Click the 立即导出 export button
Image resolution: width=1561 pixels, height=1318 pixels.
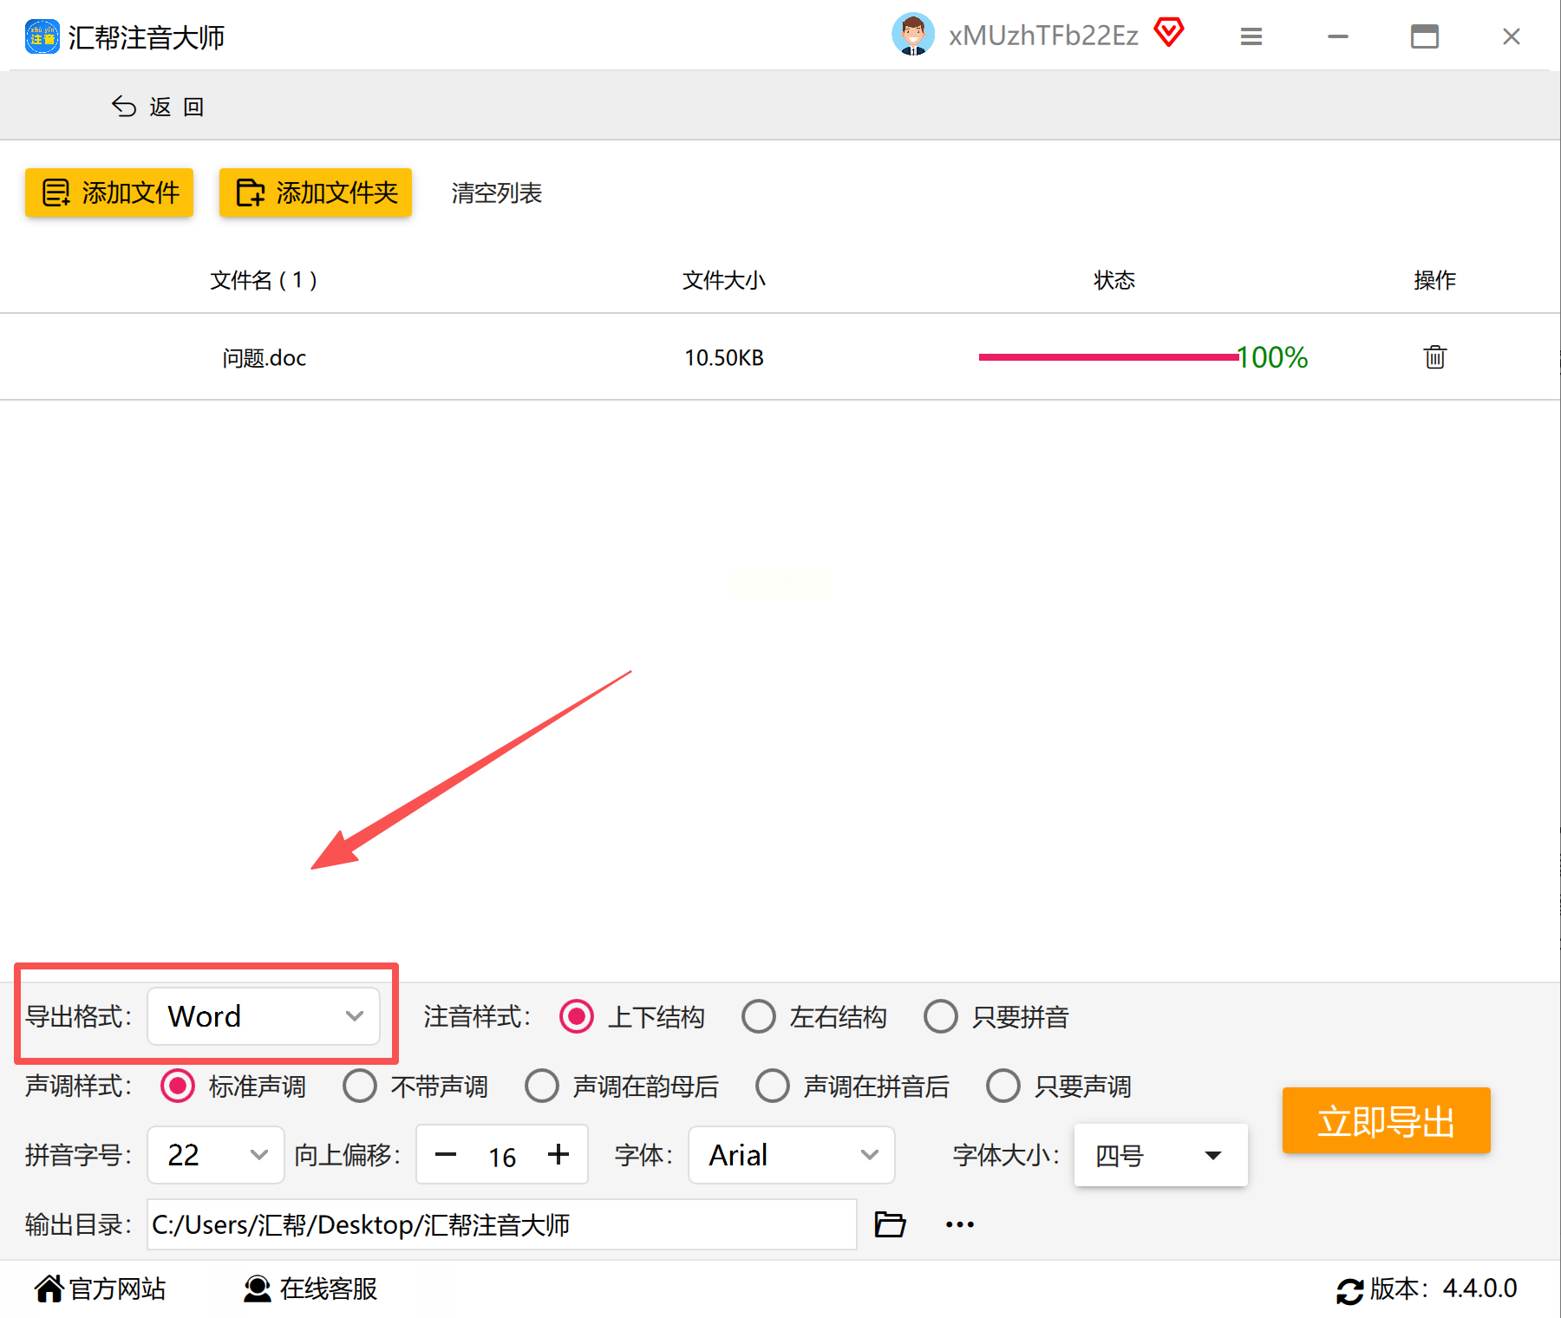(x=1386, y=1120)
